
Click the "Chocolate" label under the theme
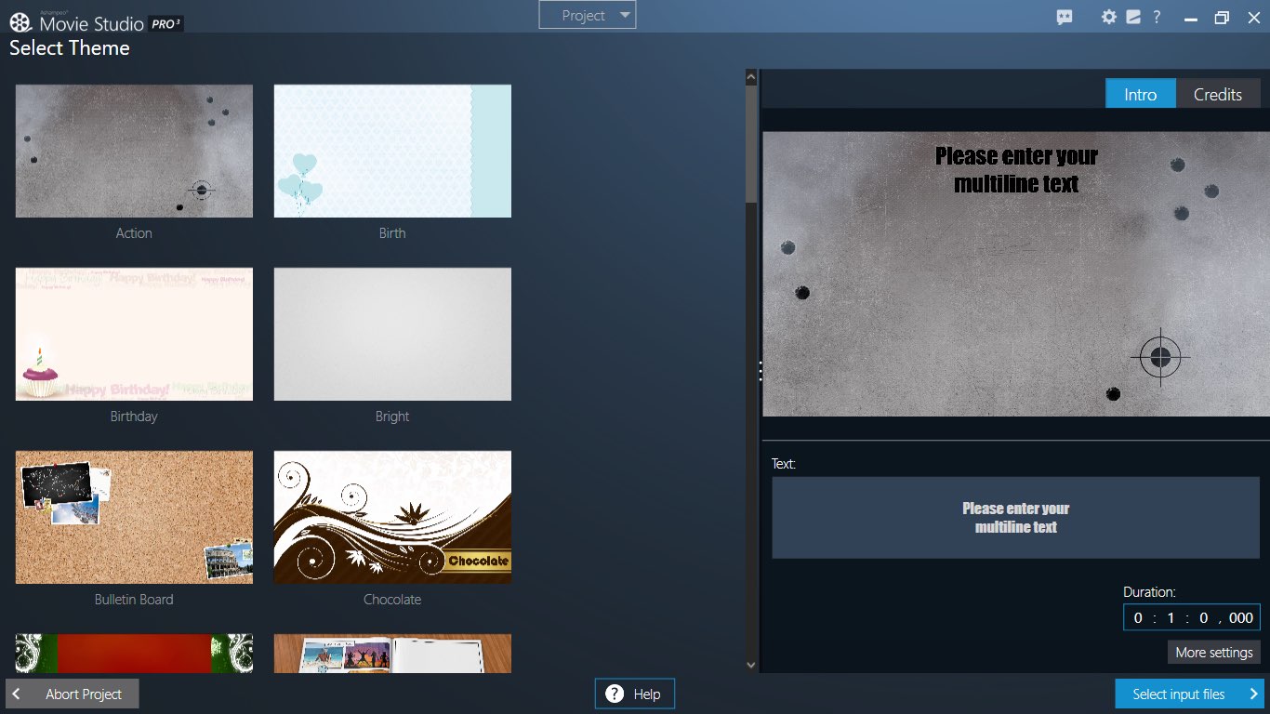(392, 600)
